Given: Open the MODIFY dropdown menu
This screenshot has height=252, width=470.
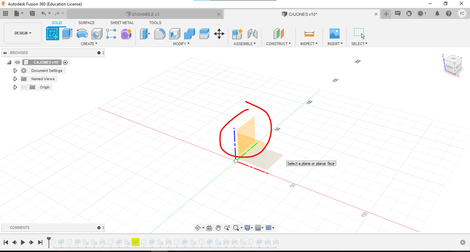Looking at the screenshot, I should coord(181,44).
